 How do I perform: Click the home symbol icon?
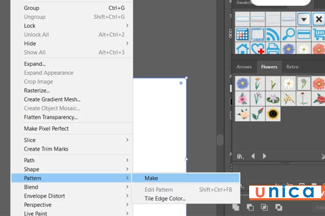[243, 50]
